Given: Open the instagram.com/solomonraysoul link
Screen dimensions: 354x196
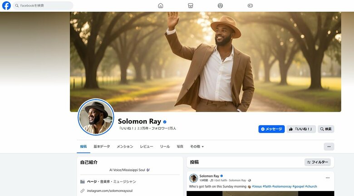Looking at the screenshot, I should coord(110,191).
